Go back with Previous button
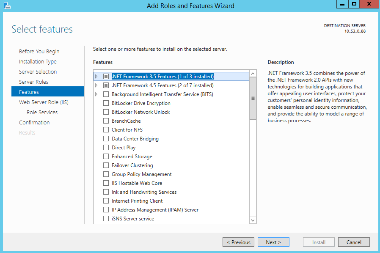The image size is (380, 253). tap(238, 242)
